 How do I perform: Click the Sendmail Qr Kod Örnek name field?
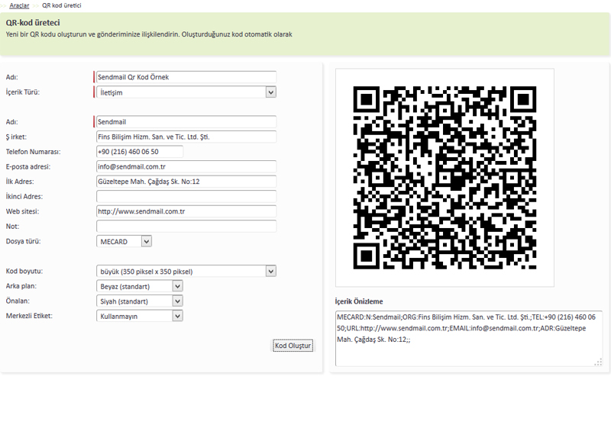pyautogui.click(x=186, y=77)
